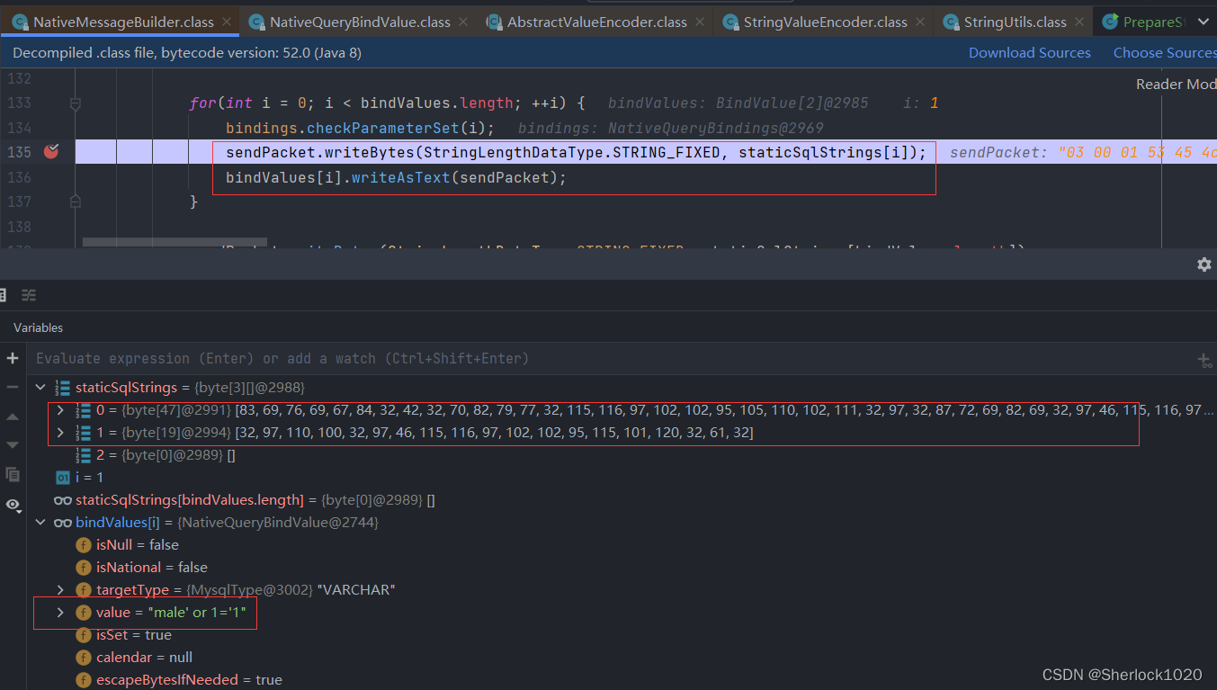Close the AbstractValueEncoder.class tab

(698, 22)
